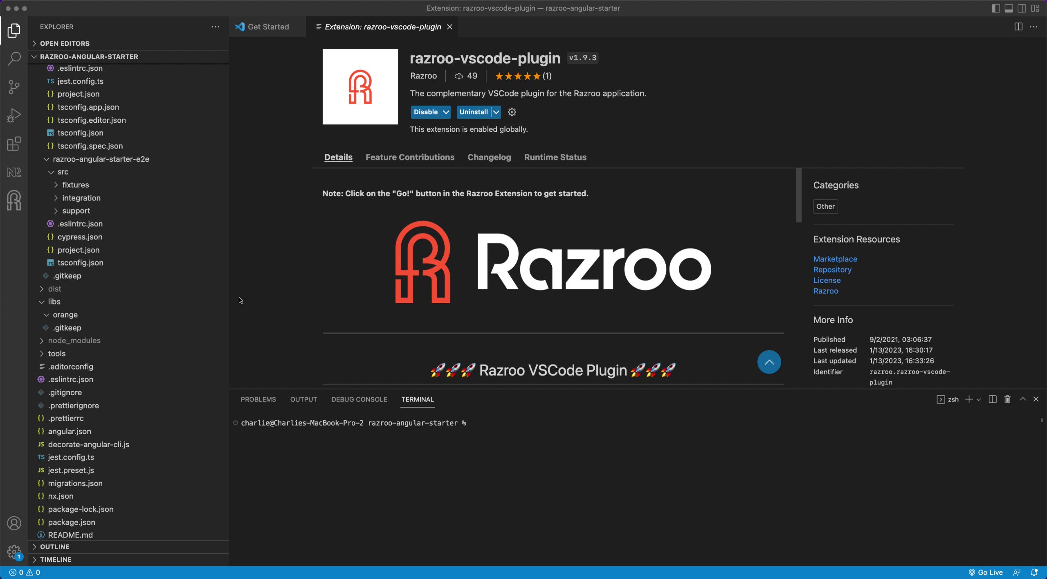This screenshot has height=579, width=1047.
Task: Open a new terminal with plus icon
Action: (x=968, y=399)
